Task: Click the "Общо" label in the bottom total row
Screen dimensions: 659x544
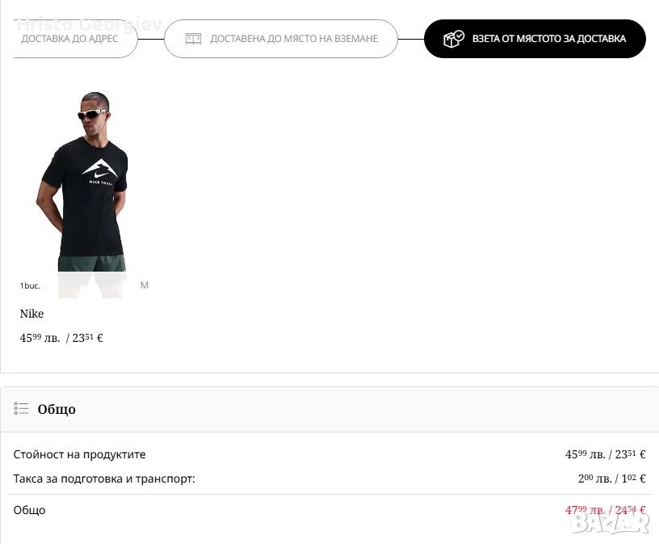Action: [30, 510]
